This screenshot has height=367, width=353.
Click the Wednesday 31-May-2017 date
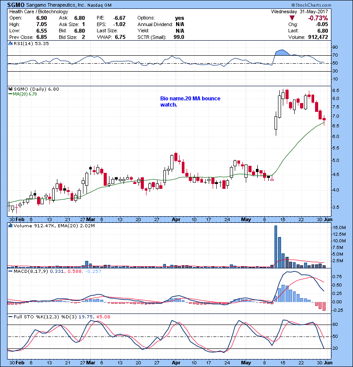(x=300, y=11)
